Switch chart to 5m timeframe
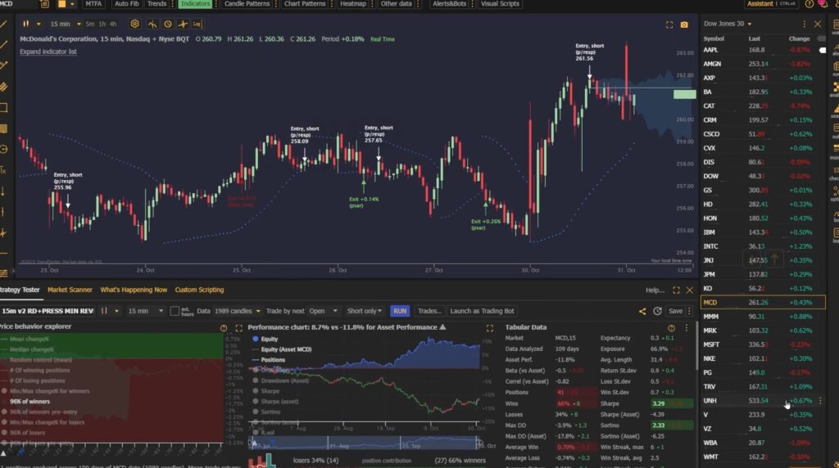The image size is (839, 468). (90, 24)
